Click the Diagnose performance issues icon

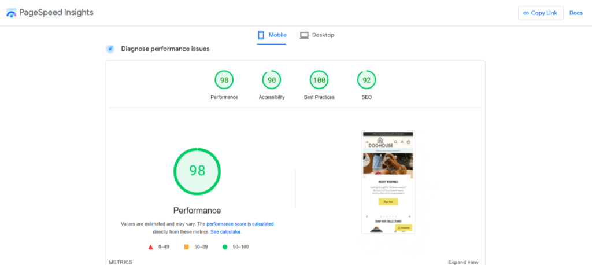click(110, 49)
